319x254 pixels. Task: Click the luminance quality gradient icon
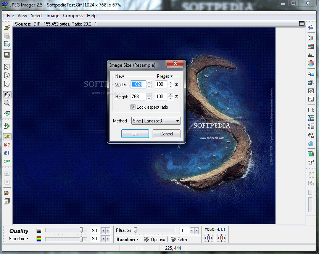click(x=39, y=230)
